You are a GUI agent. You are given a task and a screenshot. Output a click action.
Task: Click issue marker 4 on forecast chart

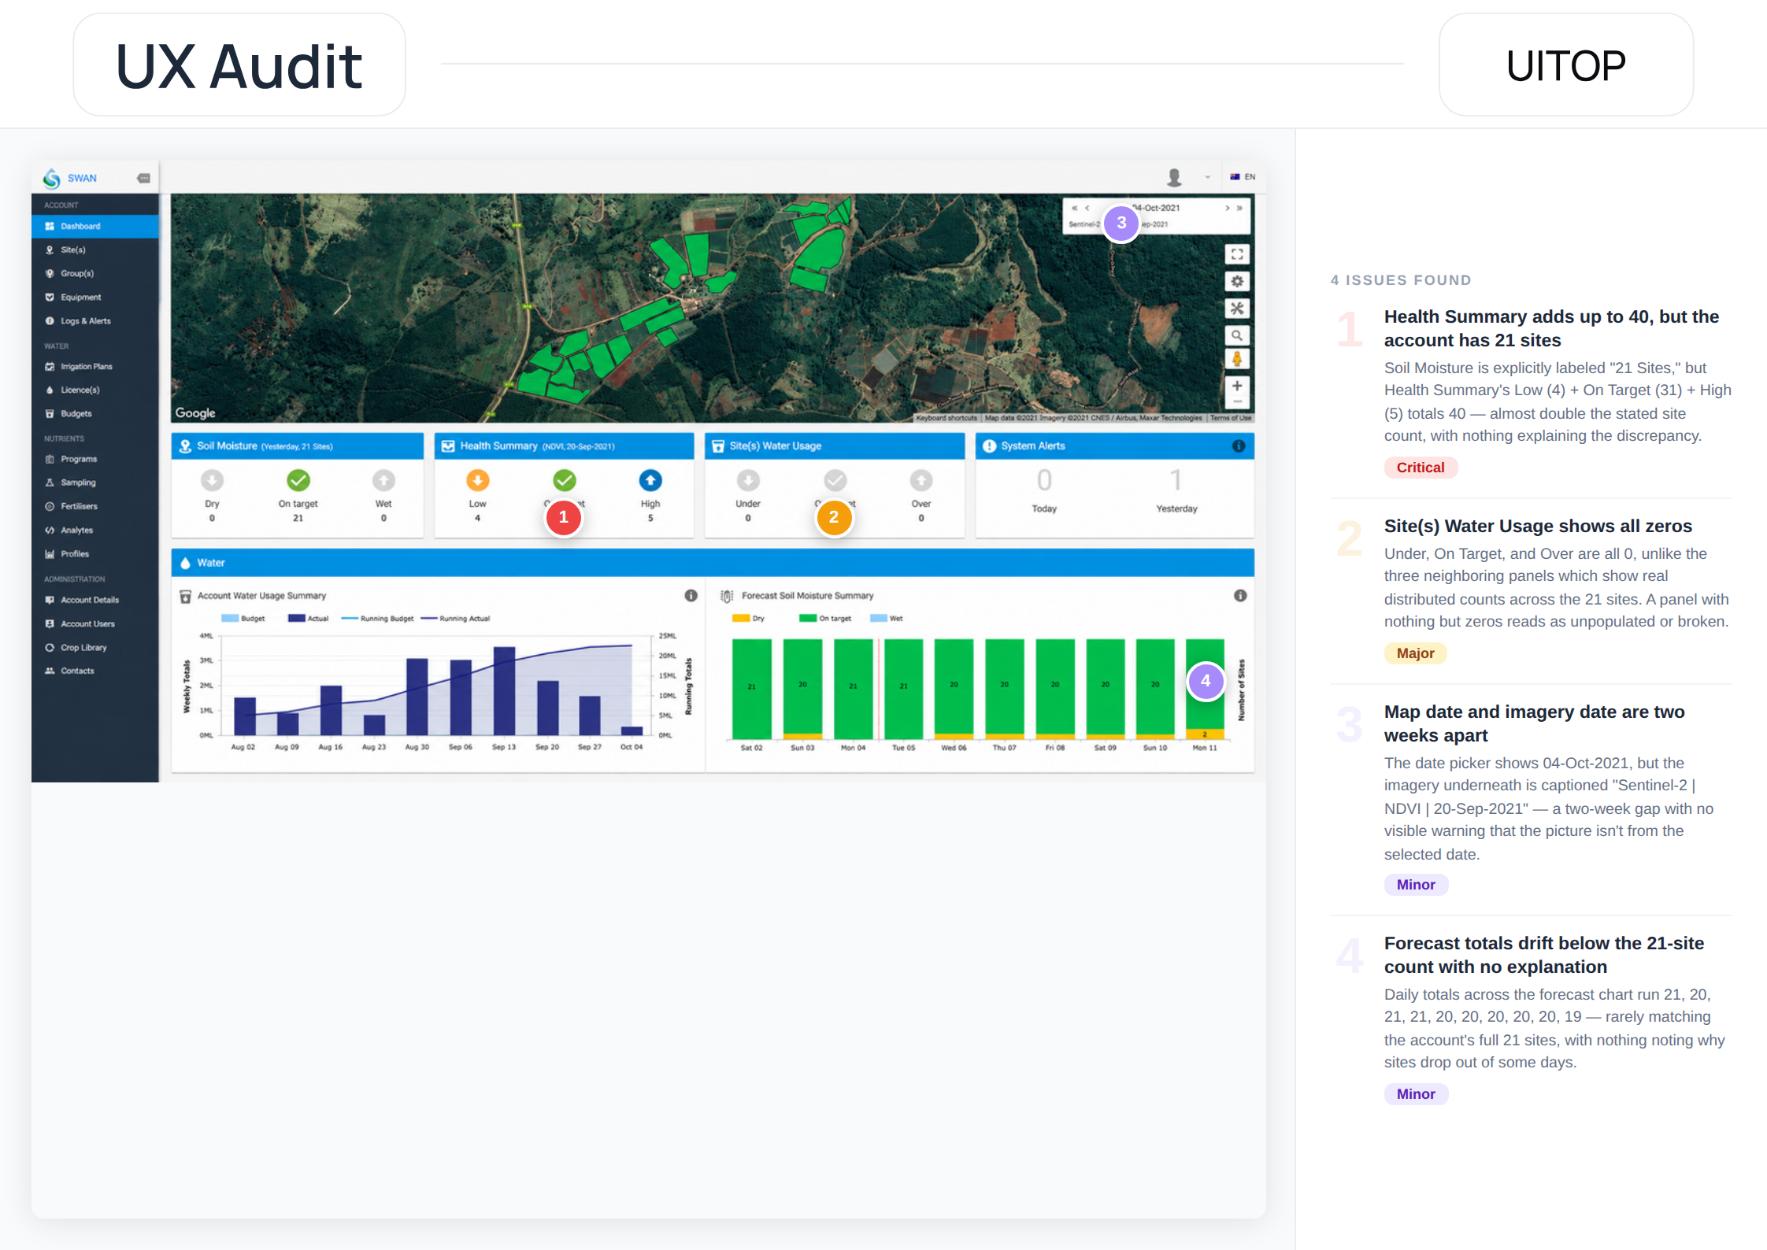(1206, 681)
